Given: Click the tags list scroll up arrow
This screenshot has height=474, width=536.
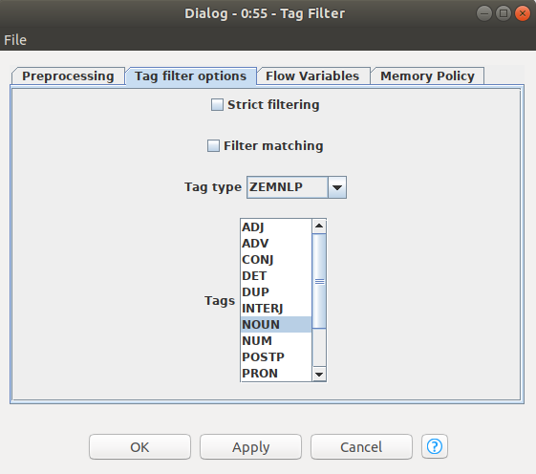Looking at the screenshot, I should 319,226.
